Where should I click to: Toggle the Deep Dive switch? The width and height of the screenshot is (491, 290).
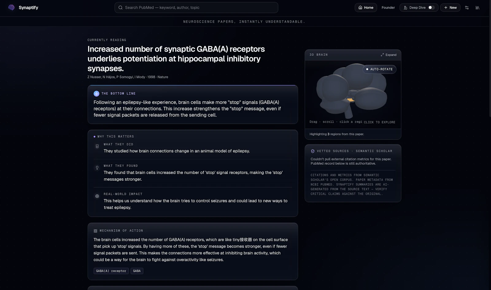(431, 7)
